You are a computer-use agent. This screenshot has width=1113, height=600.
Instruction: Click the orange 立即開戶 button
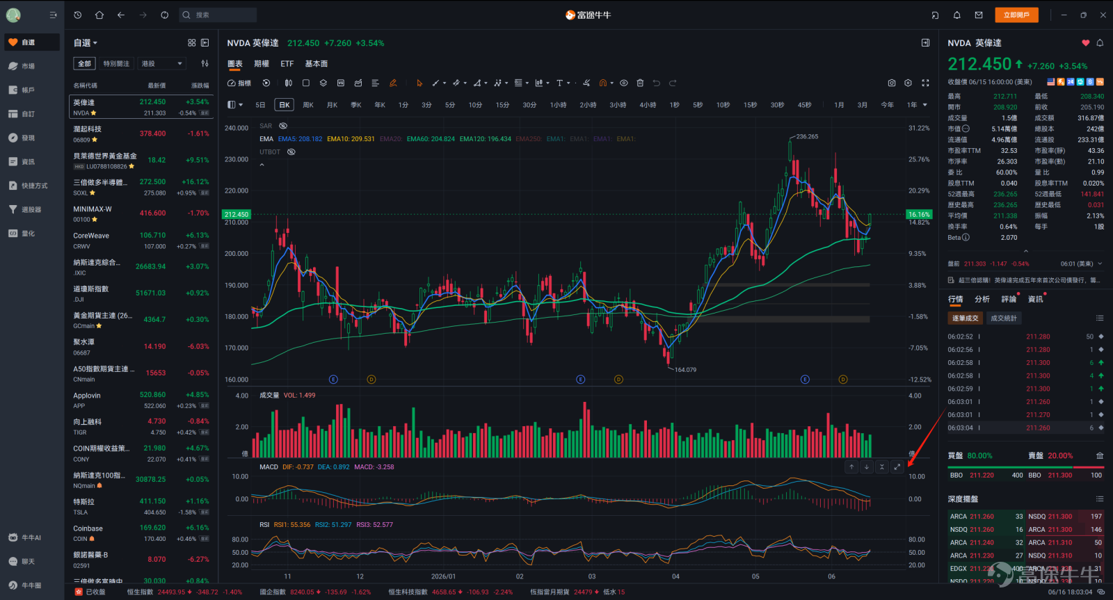pos(1016,15)
